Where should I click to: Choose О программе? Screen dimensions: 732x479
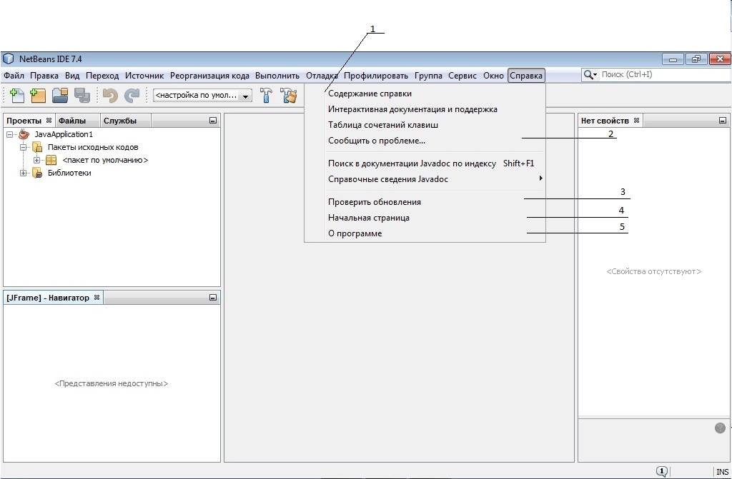[425, 233]
